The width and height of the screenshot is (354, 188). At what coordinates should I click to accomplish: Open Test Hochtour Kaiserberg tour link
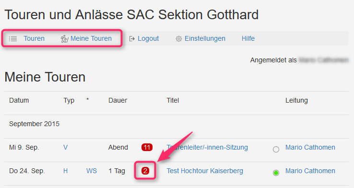tap(205, 171)
